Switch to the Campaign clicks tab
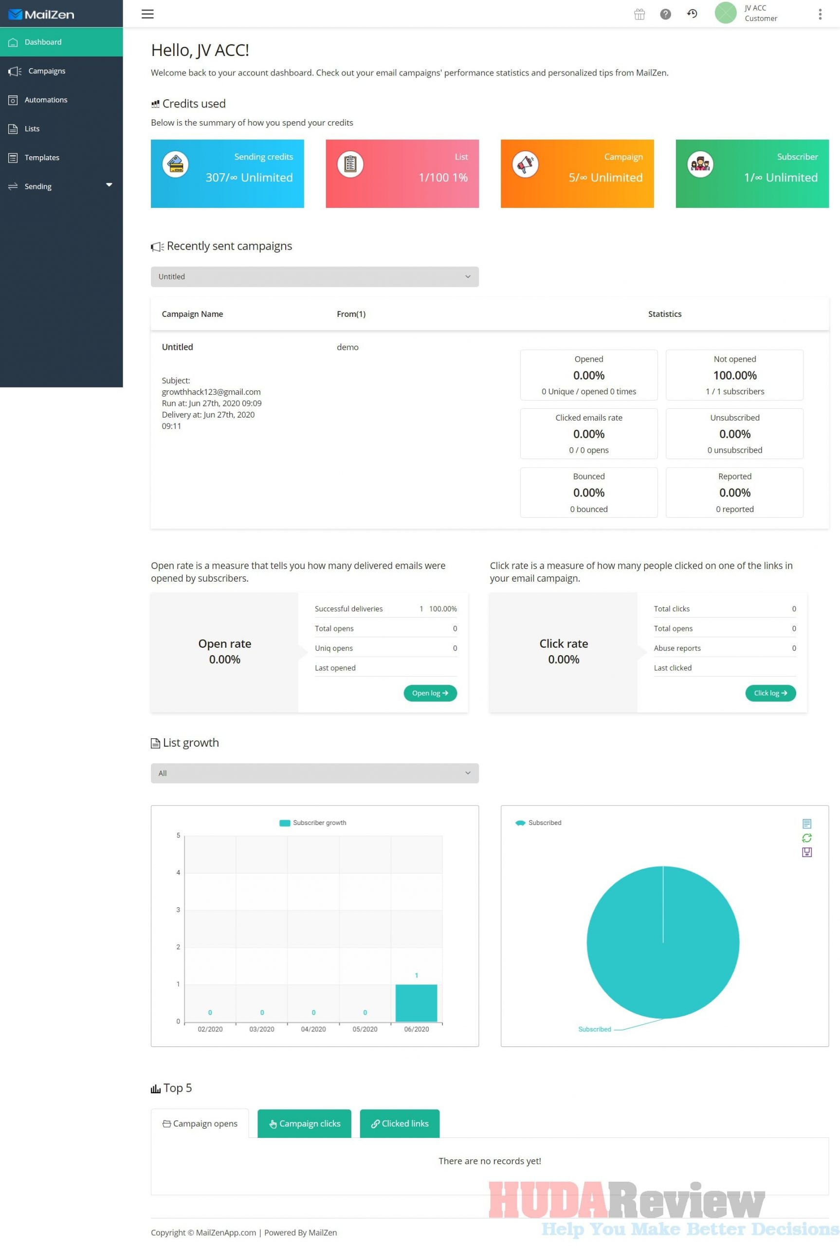This screenshot has height=1246, width=840. [x=304, y=1123]
